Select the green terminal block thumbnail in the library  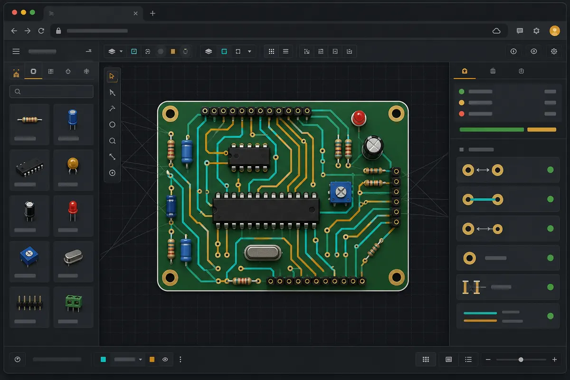tap(73, 307)
